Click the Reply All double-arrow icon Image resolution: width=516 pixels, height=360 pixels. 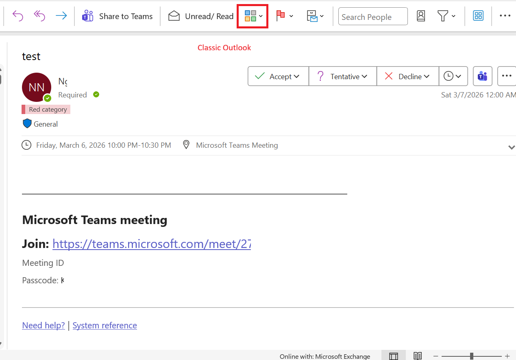[x=39, y=16]
